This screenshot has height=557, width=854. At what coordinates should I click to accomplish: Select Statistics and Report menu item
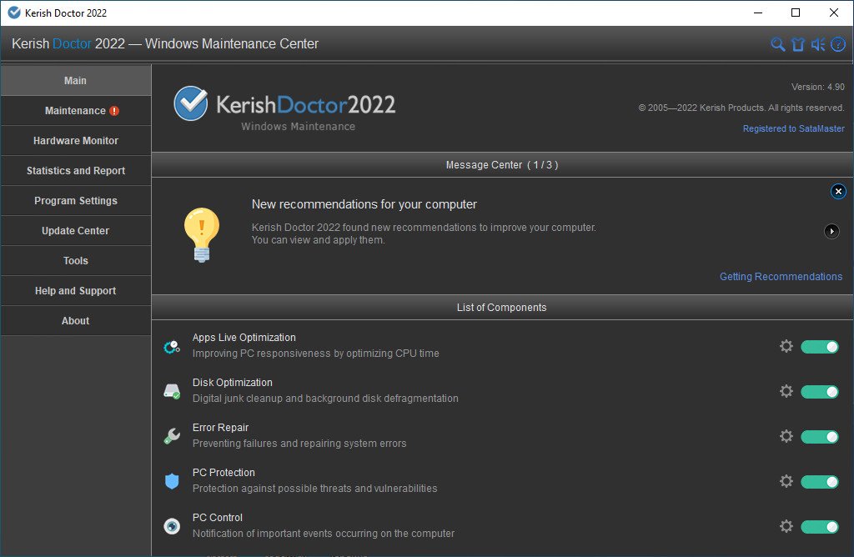(x=76, y=171)
